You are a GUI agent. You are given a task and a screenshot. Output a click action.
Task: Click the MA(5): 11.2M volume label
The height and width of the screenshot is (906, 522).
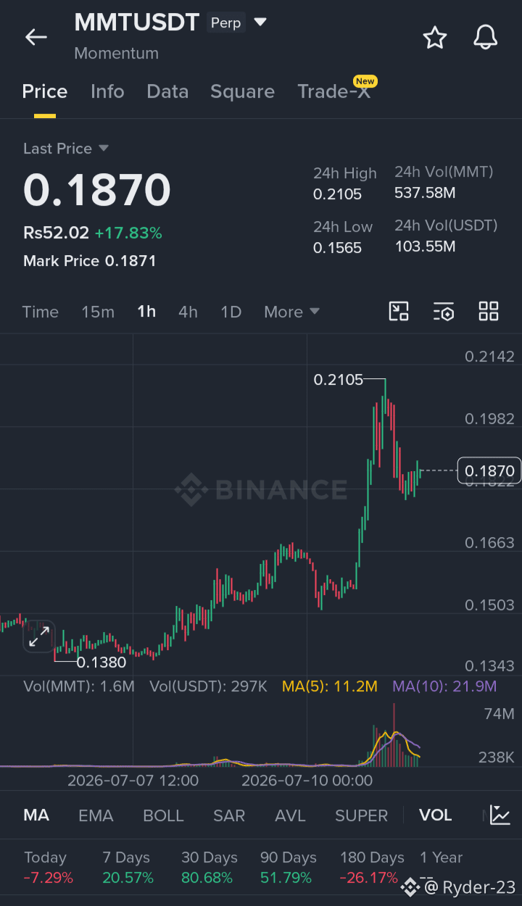point(330,686)
